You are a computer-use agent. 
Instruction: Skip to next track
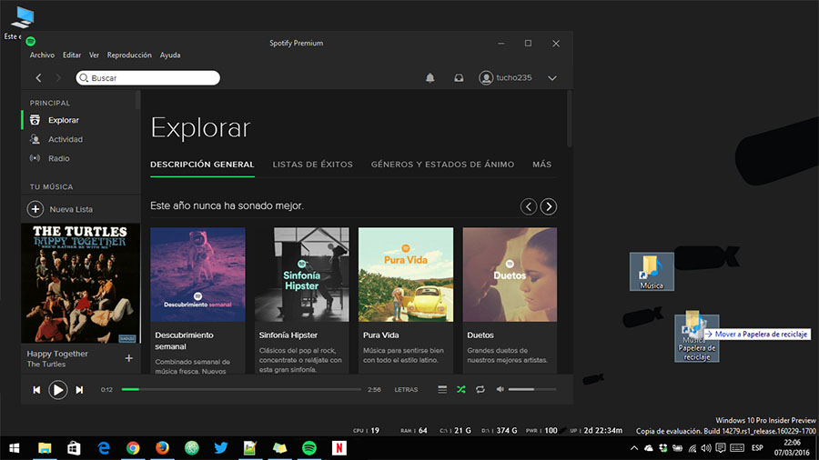[79, 390]
